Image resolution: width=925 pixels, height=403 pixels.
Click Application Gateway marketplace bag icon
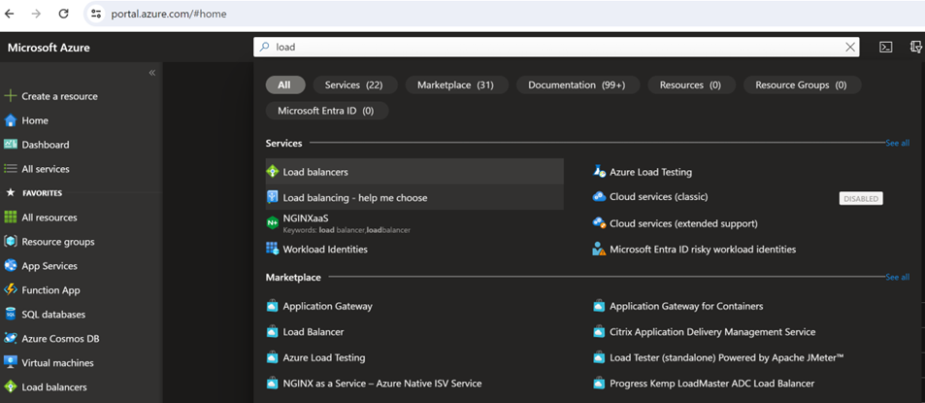272,306
